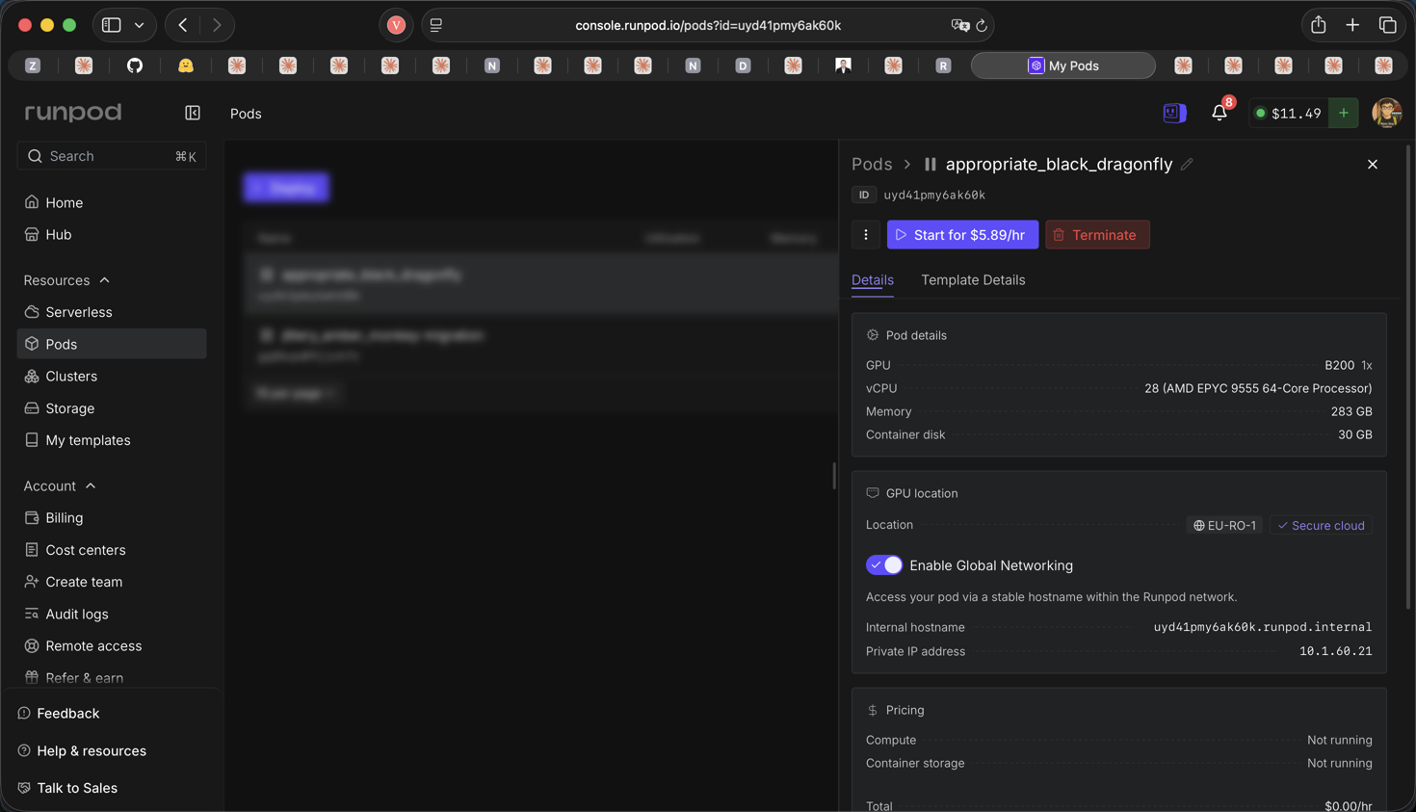The width and height of the screenshot is (1416, 812).
Task: Click the private IP 10.1.60.21
Action: (1336, 652)
